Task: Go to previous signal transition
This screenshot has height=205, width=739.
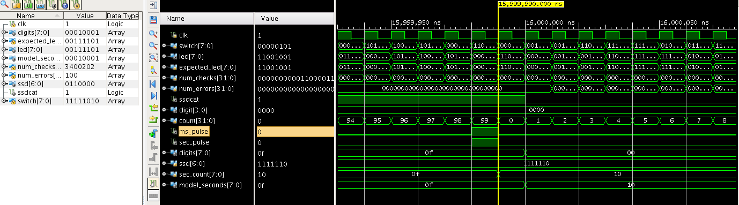Action: tap(153, 108)
